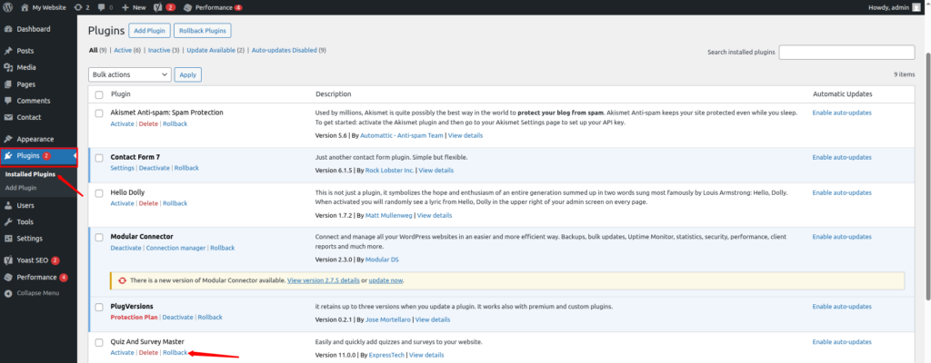Image resolution: width=931 pixels, height=363 pixels.
Task: Tick the select-all checkbox in table header
Action: 99,95
